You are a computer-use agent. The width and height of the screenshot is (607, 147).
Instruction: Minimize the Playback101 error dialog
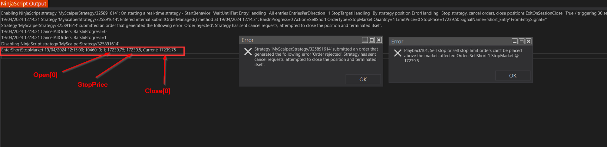pyautogui.click(x=515, y=41)
